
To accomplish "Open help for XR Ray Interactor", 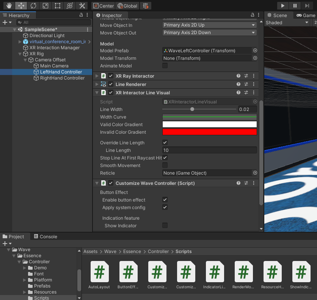I will tap(239, 76).
